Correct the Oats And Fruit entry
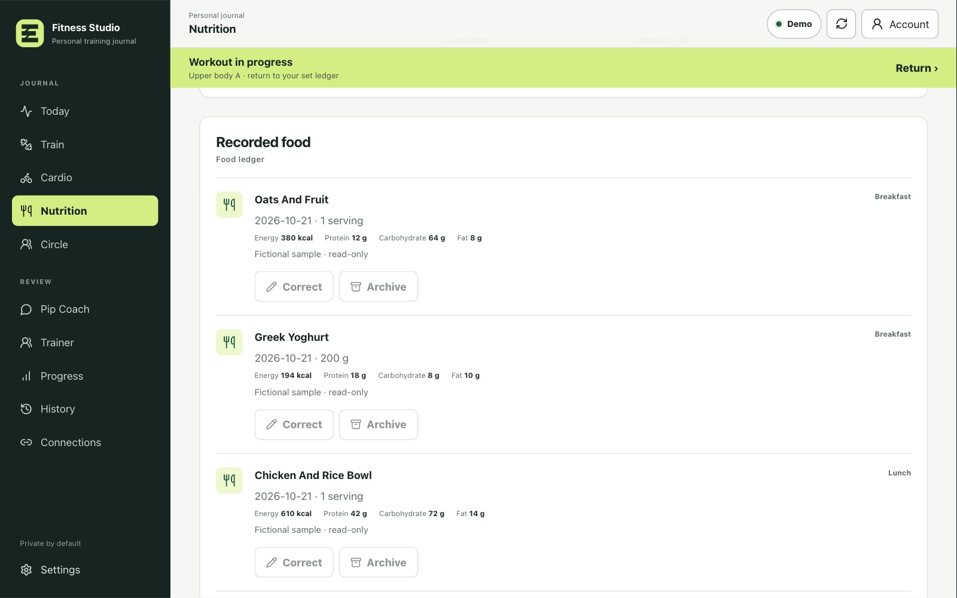Viewport: 957px width, 598px height. (294, 287)
